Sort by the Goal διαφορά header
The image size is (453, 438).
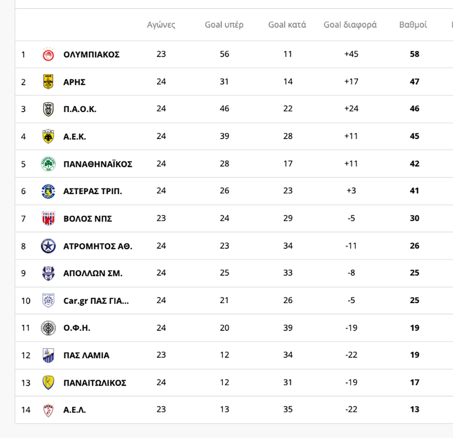point(350,25)
